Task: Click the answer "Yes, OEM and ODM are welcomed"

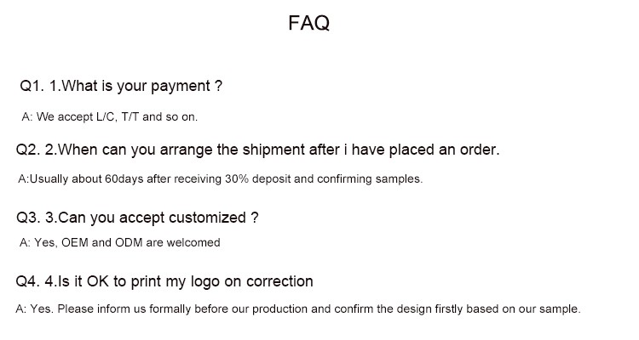Action: pos(119,242)
